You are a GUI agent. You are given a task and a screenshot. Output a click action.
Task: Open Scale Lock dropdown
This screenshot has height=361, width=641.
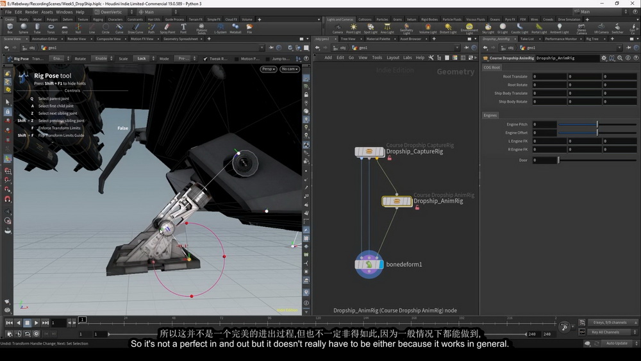tap(144, 58)
